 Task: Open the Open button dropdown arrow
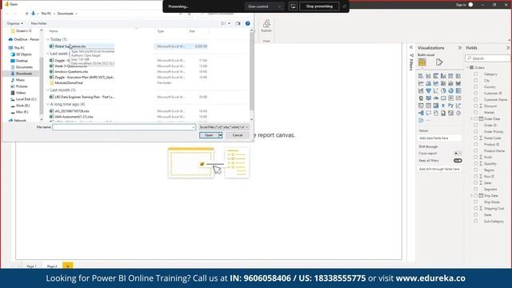click(221, 135)
